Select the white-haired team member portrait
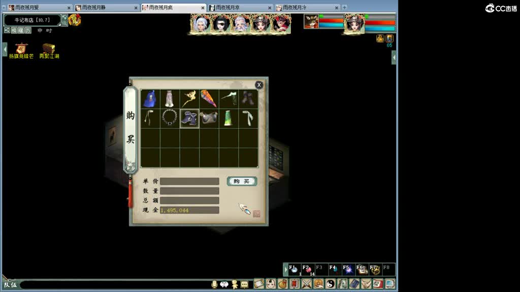 201,24
